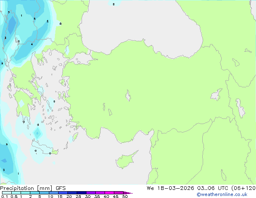Click the '(06+120' forecast run text
This screenshot has width=256, height=198.
click(x=243, y=188)
